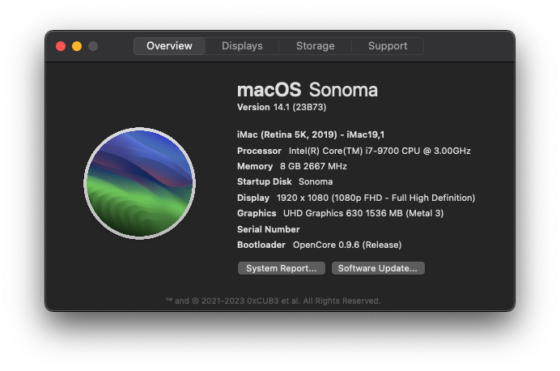This screenshot has width=560, height=371.
Task: Click the '8 GB 2667 MHz' memory value
Action: coord(313,166)
